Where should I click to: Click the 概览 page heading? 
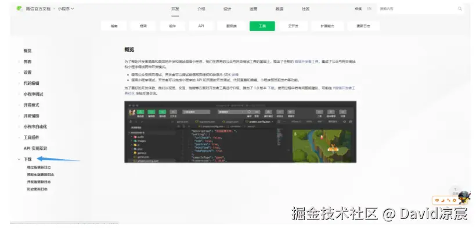pyautogui.click(x=129, y=50)
